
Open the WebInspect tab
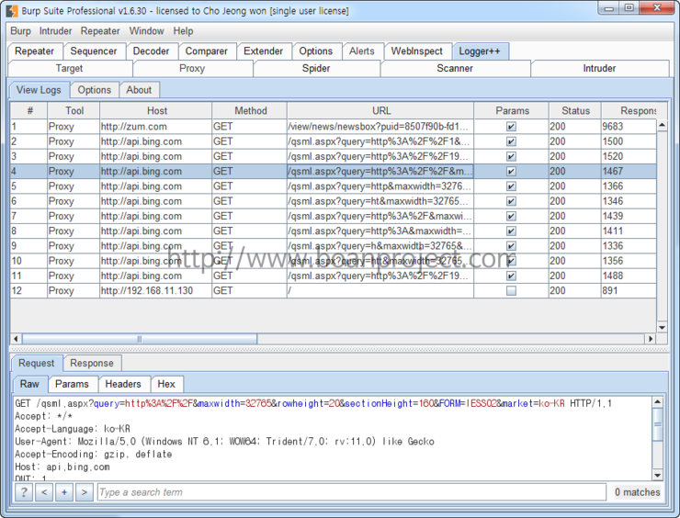tap(417, 51)
